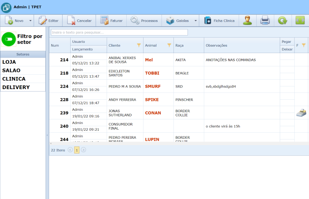309x199 pixels.
Task: Click the animal name TOBBI link
Action: (x=152, y=73)
